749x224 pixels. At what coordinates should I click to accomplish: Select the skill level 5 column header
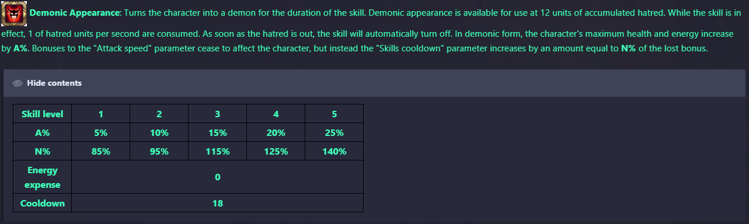(334, 114)
